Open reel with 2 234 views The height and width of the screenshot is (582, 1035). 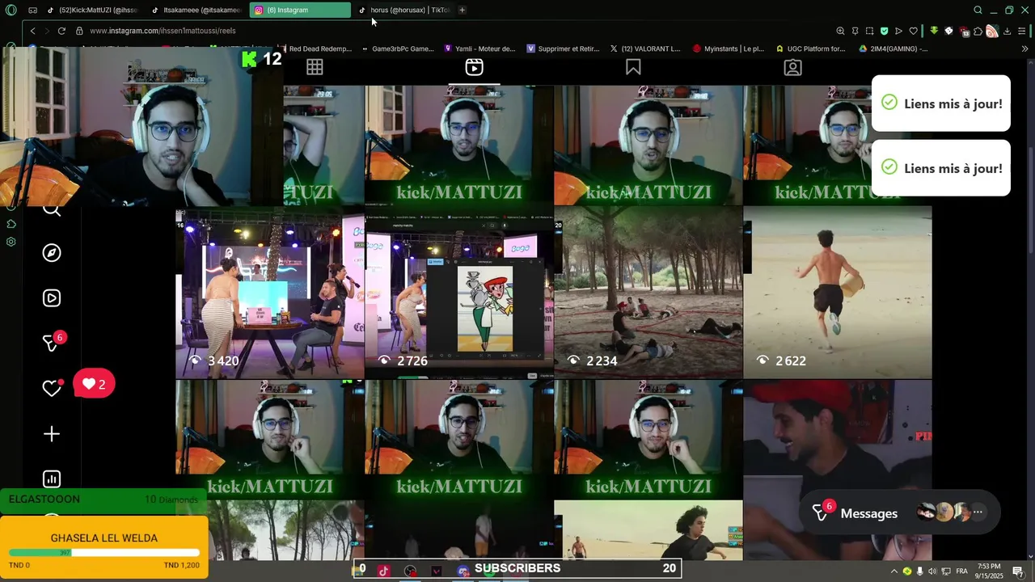tap(648, 293)
